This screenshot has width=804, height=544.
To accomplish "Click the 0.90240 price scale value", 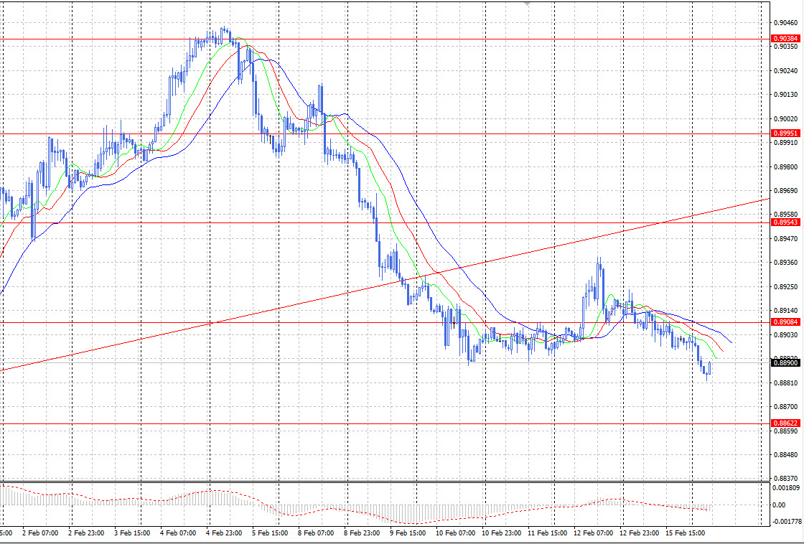I will click(x=786, y=71).
